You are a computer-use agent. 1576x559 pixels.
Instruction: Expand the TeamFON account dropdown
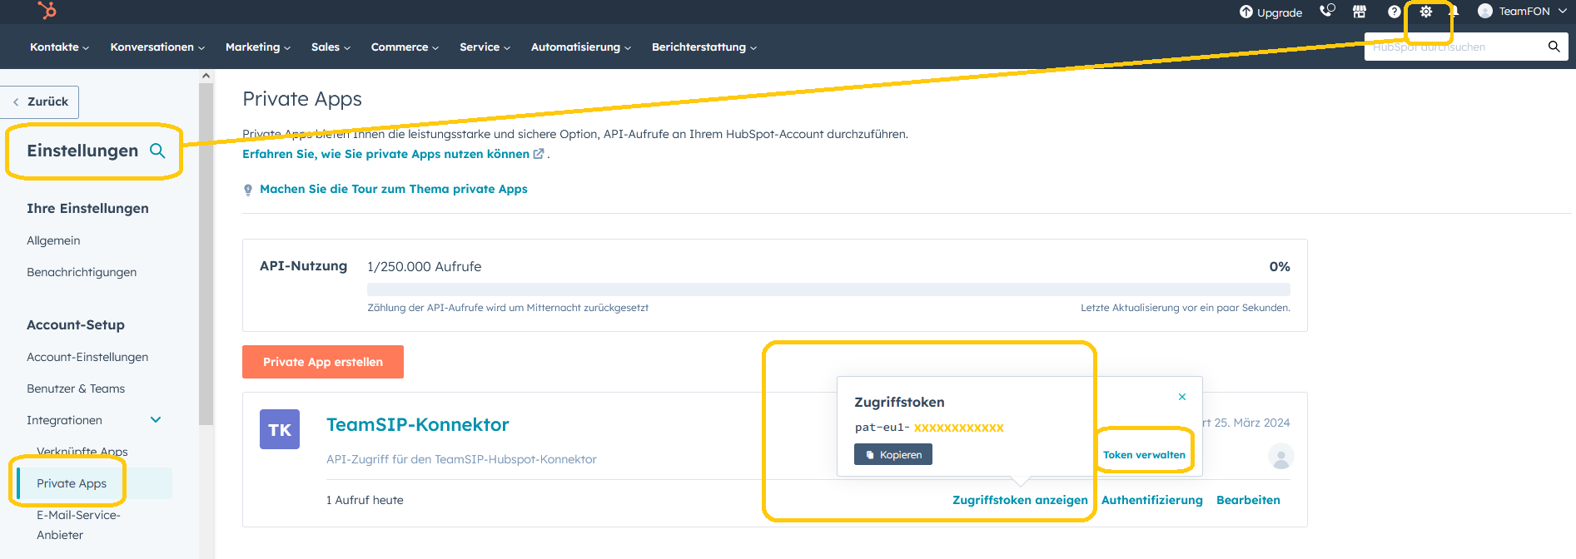click(x=1563, y=11)
